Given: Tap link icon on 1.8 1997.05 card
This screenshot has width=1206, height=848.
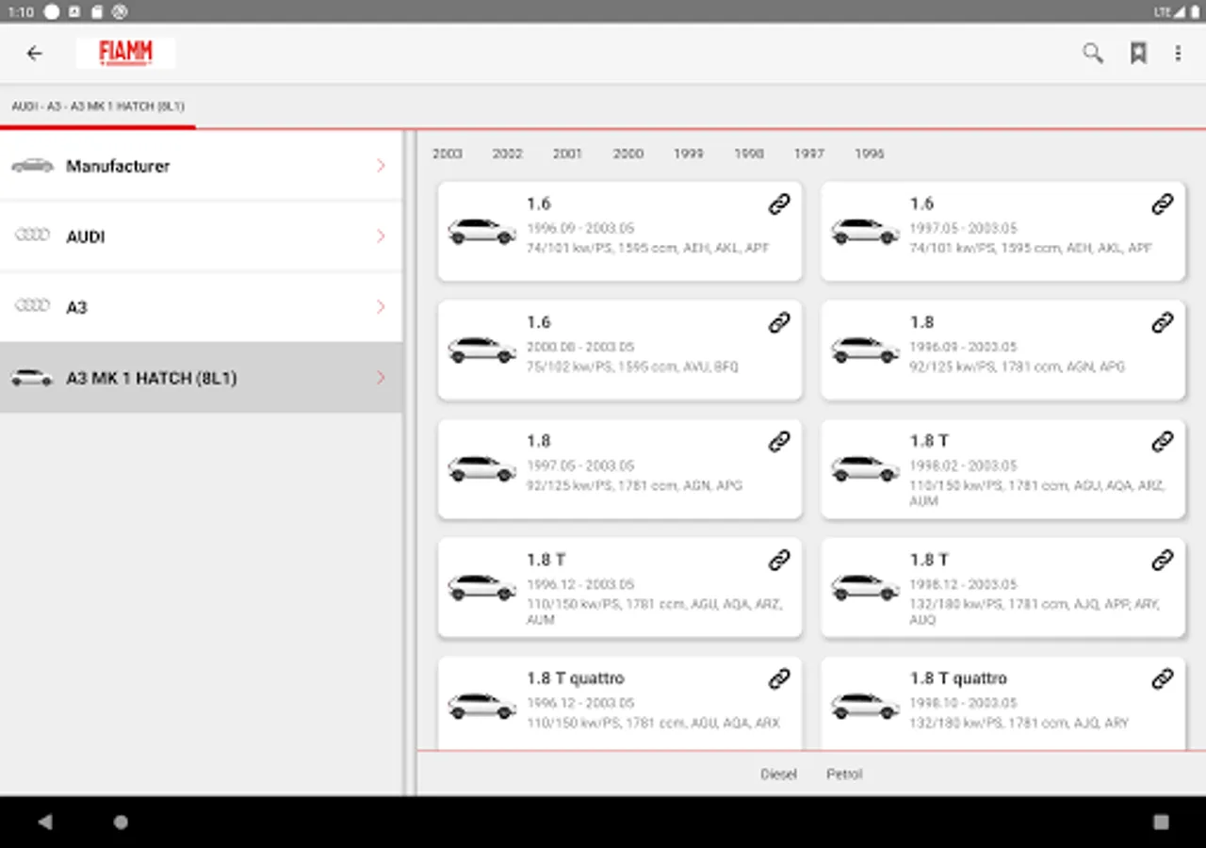Looking at the screenshot, I should tap(779, 441).
